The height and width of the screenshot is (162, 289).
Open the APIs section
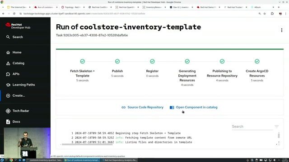(13, 74)
